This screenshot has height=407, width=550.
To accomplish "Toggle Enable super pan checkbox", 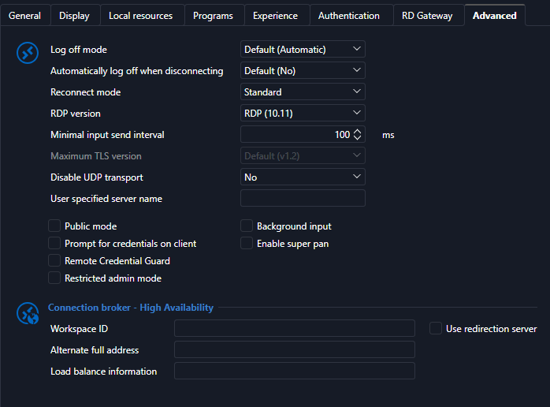I will coord(247,243).
